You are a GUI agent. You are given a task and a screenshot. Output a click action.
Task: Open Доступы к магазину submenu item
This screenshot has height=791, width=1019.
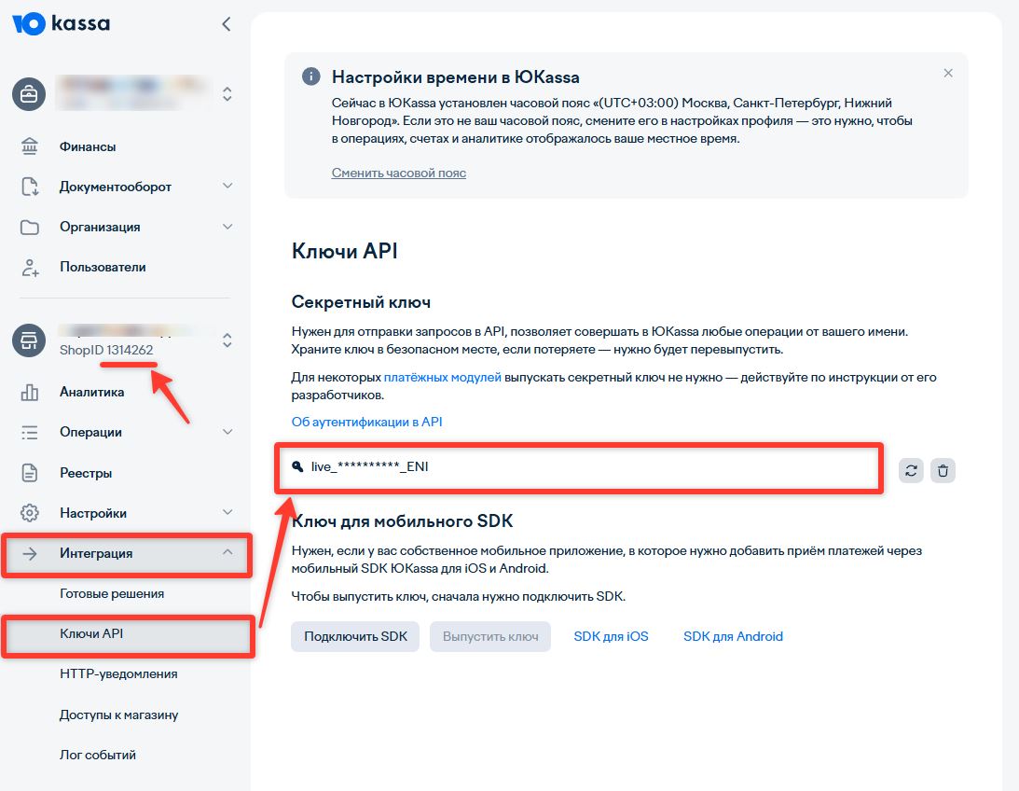point(119,715)
